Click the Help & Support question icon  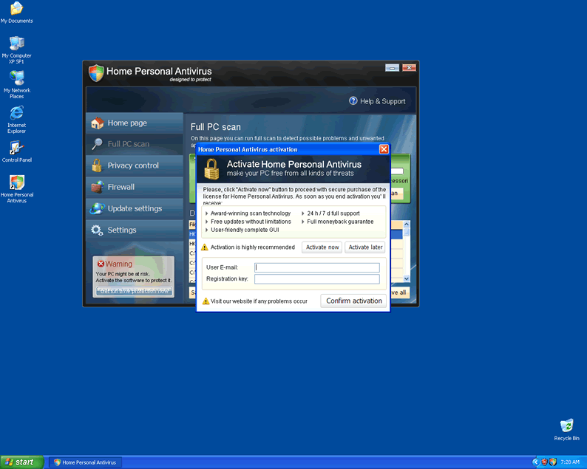pyautogui.click(x=353, y=101)
